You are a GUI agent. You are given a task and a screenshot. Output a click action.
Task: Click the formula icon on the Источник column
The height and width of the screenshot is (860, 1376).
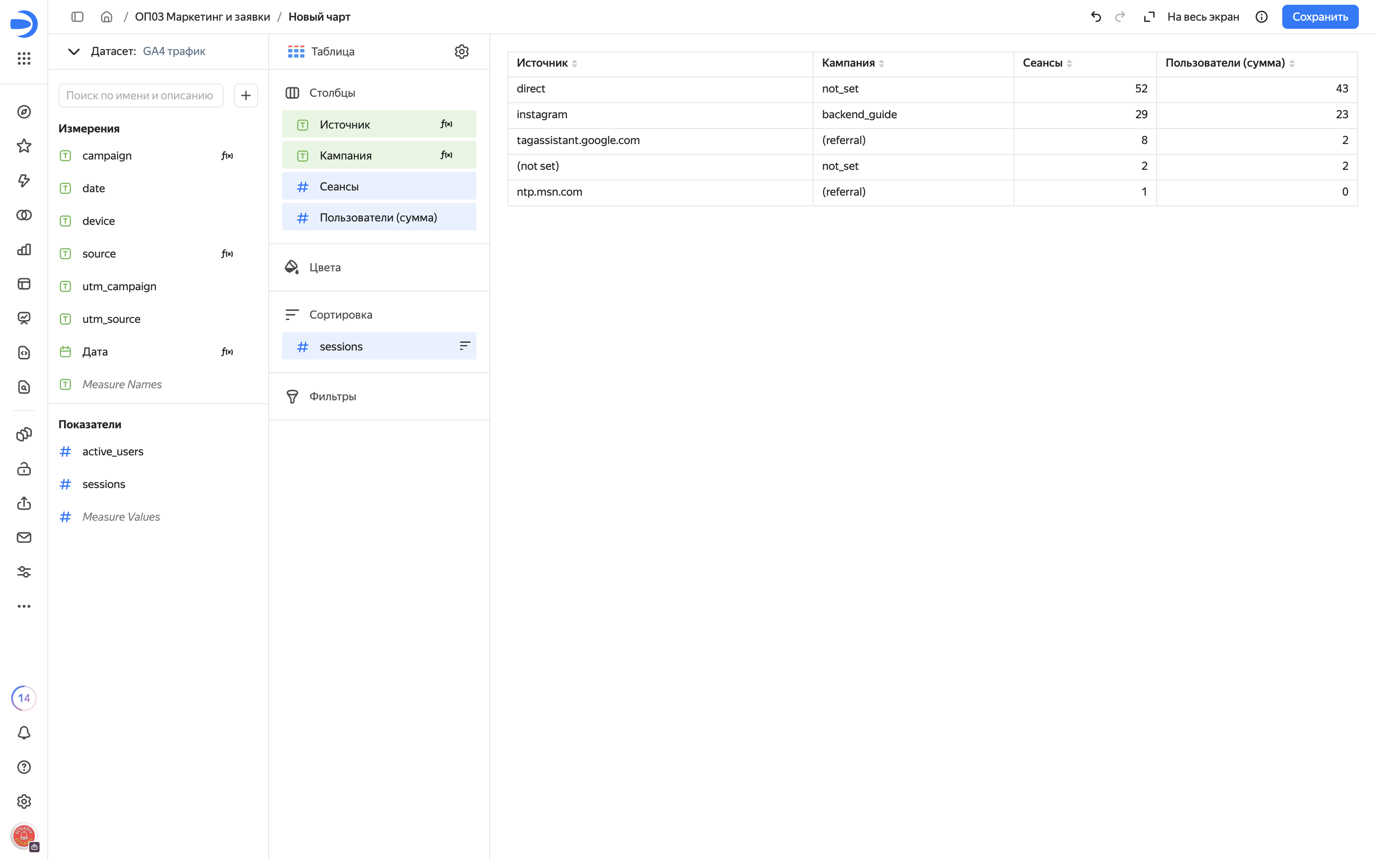446,124
